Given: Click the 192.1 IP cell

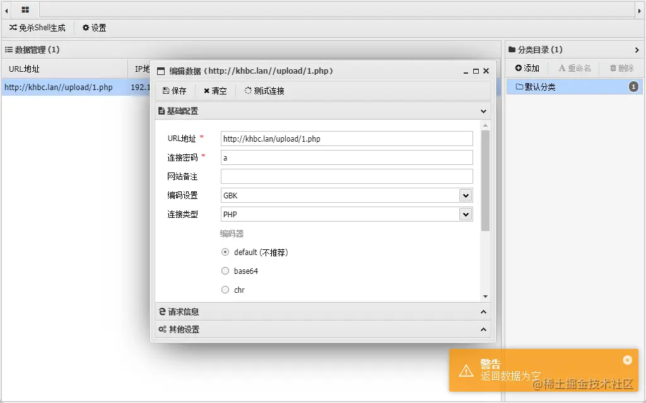Looking at the screenshot, I should pyautogui.click(x=140, y=87).
